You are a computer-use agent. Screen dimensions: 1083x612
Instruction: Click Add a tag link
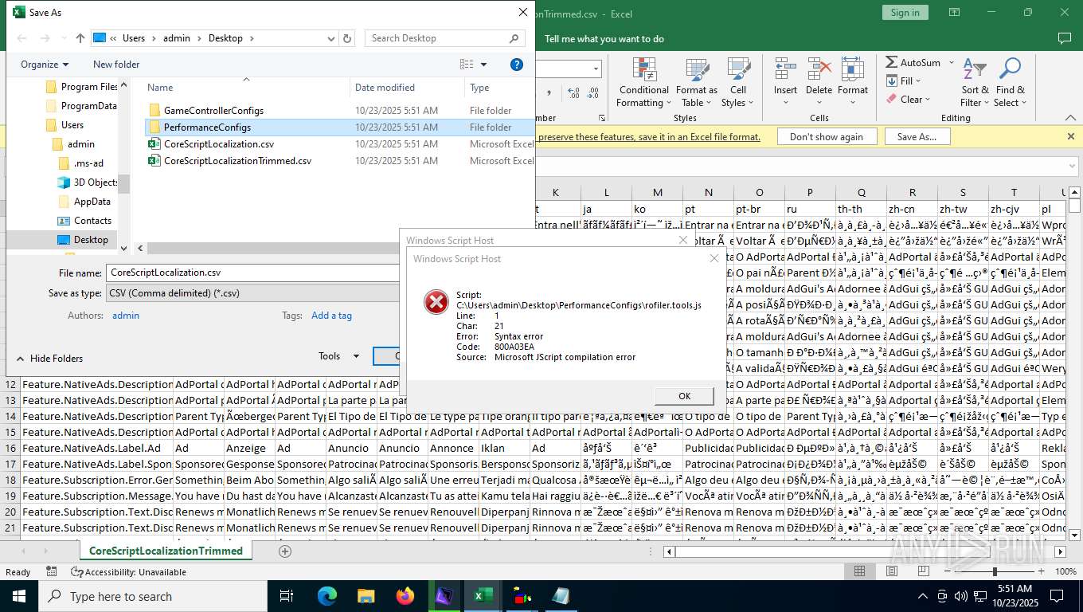pos(331,316)
